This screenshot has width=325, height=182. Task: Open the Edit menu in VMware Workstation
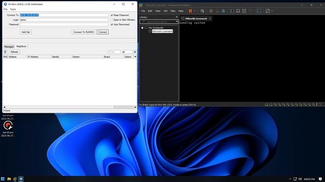tap(150, 11)
